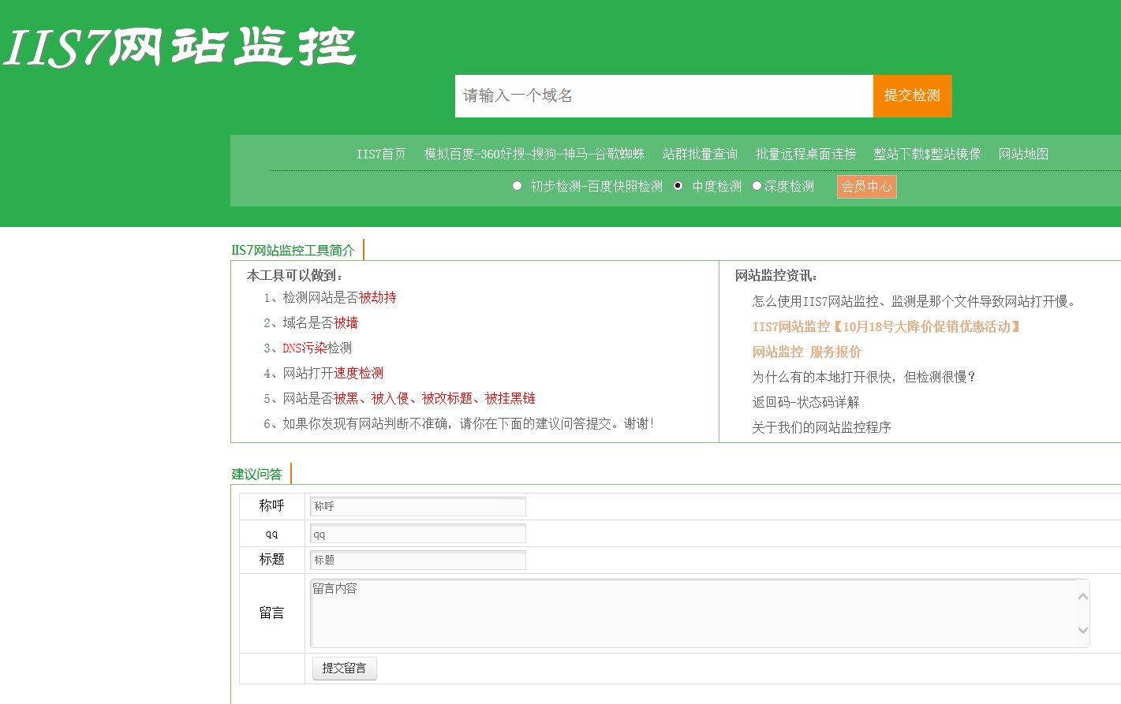
Task: Click the red 被墙 text
Action: [346, 322]
